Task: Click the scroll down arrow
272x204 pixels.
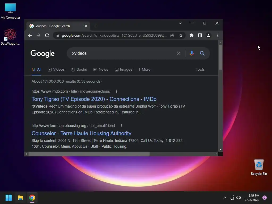Action: point(220,149)
